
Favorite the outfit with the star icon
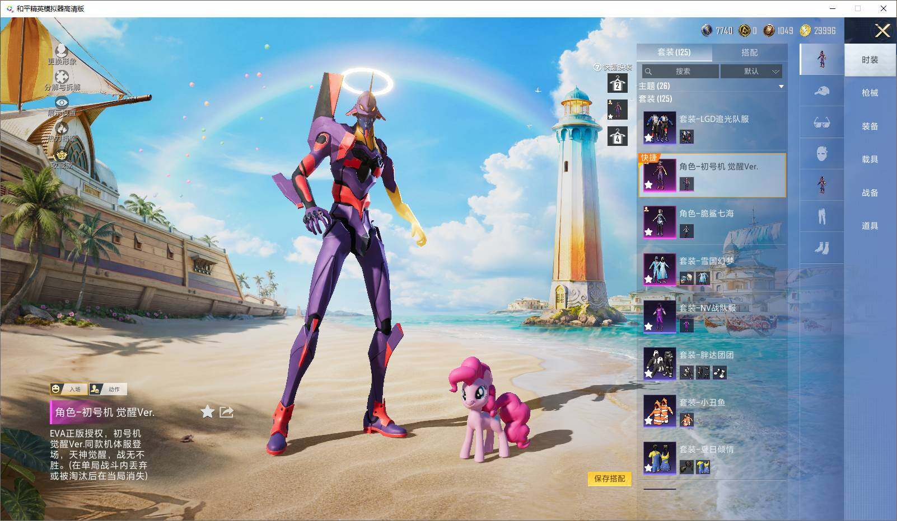tap(207, 412)
